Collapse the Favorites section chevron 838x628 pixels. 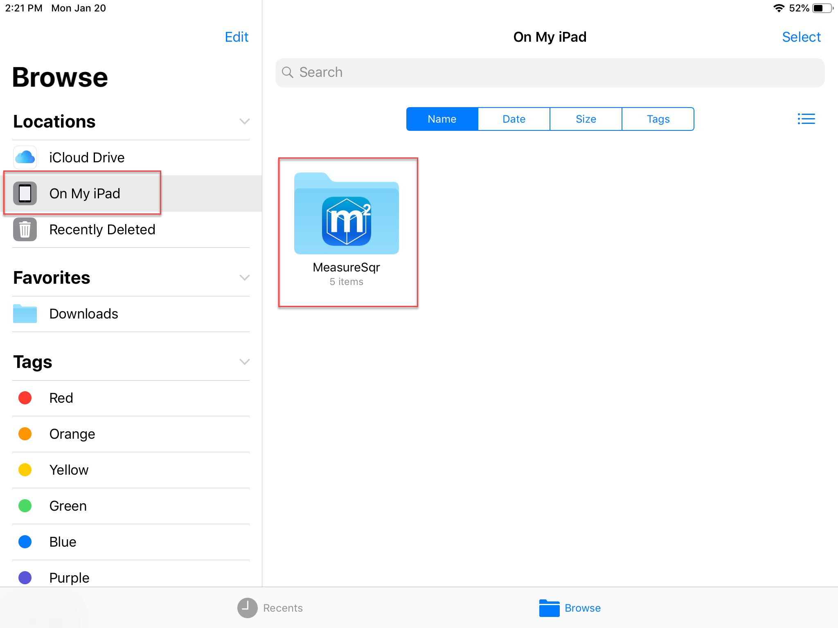(x=244, y=278)
